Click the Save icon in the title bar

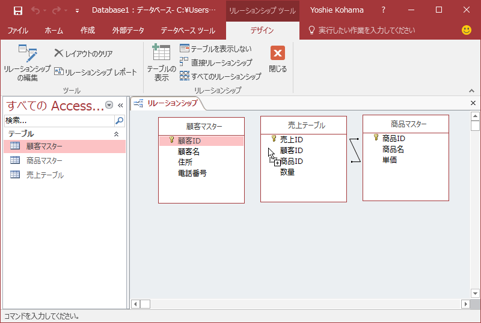coord(18,11)
